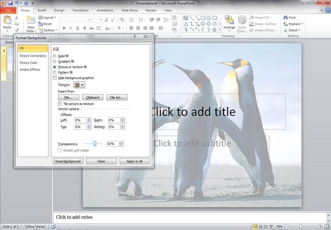Open the Texture dropdown picker
Viewport: 331px width, 230px height.
click(79, 85)
